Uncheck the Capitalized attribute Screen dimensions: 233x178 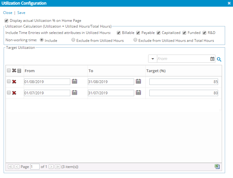(x=158, y=33)
